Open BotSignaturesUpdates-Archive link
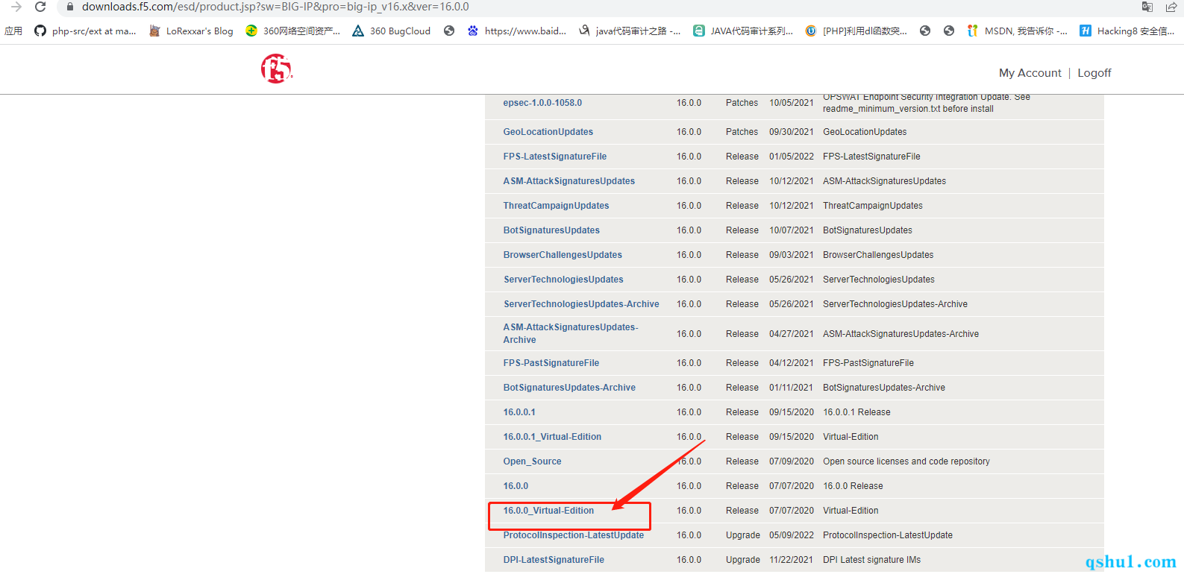 [x=569, y=388]
